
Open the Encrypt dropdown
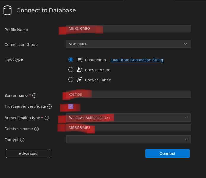pos(128,139)
